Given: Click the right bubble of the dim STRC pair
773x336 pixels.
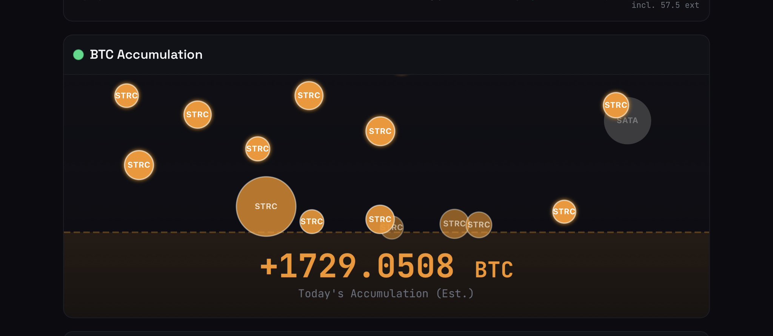Looking at the screenshot, I should pyautogui.click(x=479, y=225).
